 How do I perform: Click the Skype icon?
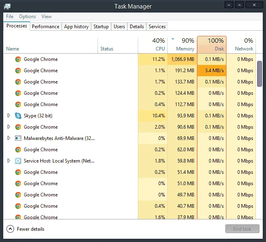[18, 116]
